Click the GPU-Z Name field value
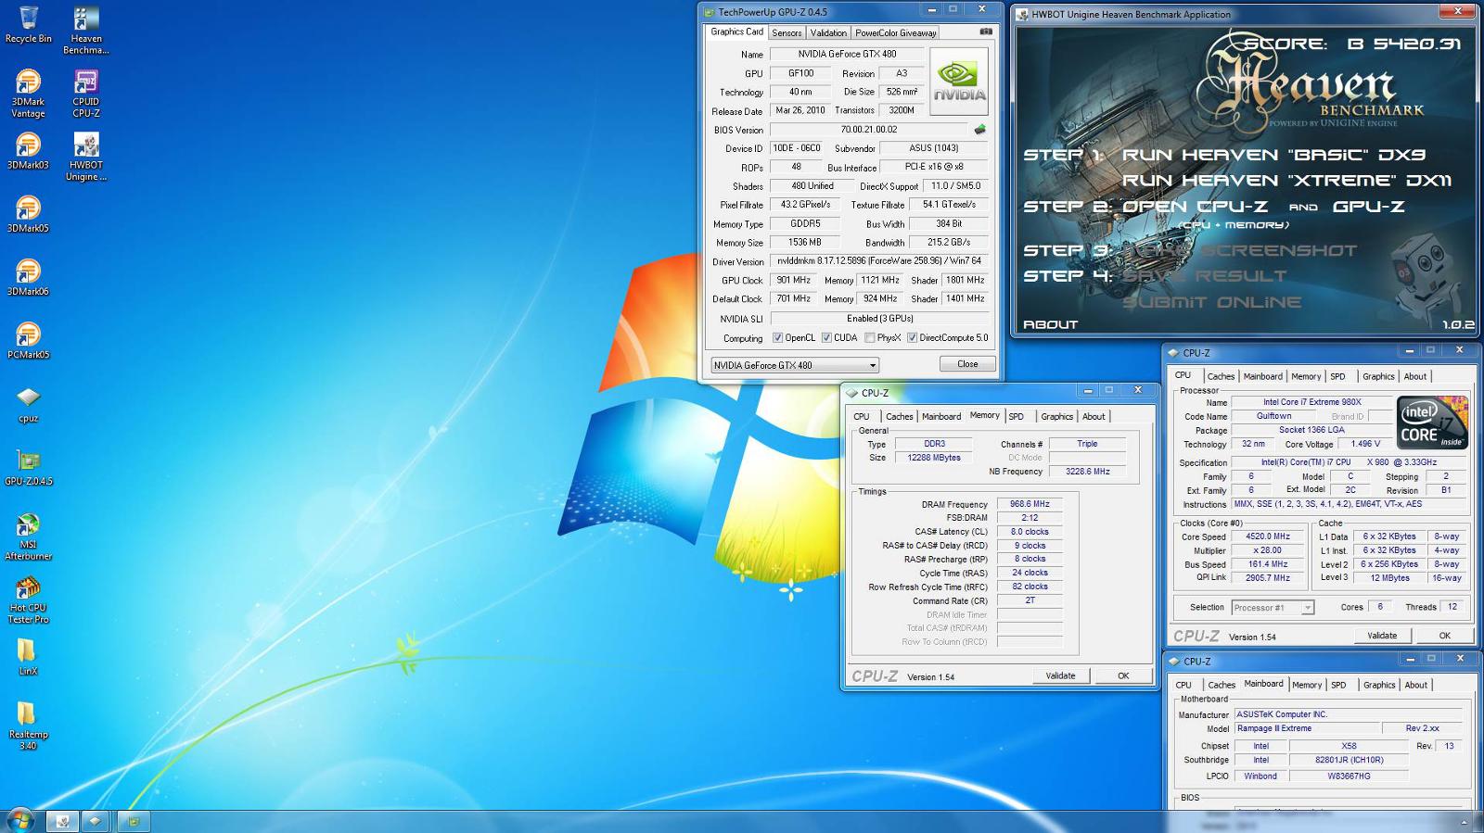 point(847,55)
